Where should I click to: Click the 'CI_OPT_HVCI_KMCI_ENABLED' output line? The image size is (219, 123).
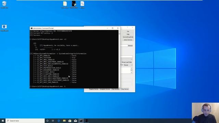[55, 76]
